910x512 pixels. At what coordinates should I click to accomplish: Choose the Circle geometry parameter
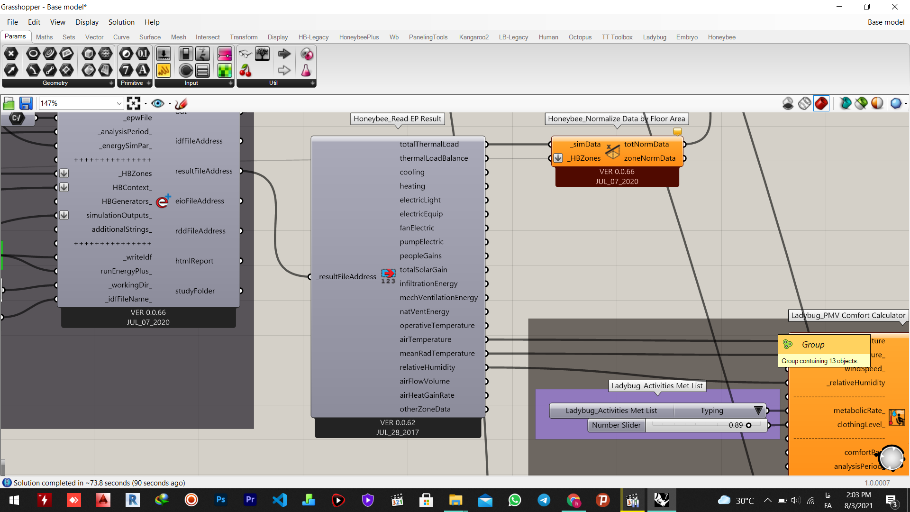pyautogui.click(x=33, y=54)
